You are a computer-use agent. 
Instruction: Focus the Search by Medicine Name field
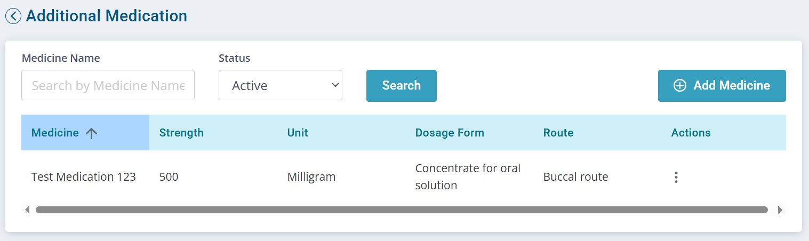[108, 85]
